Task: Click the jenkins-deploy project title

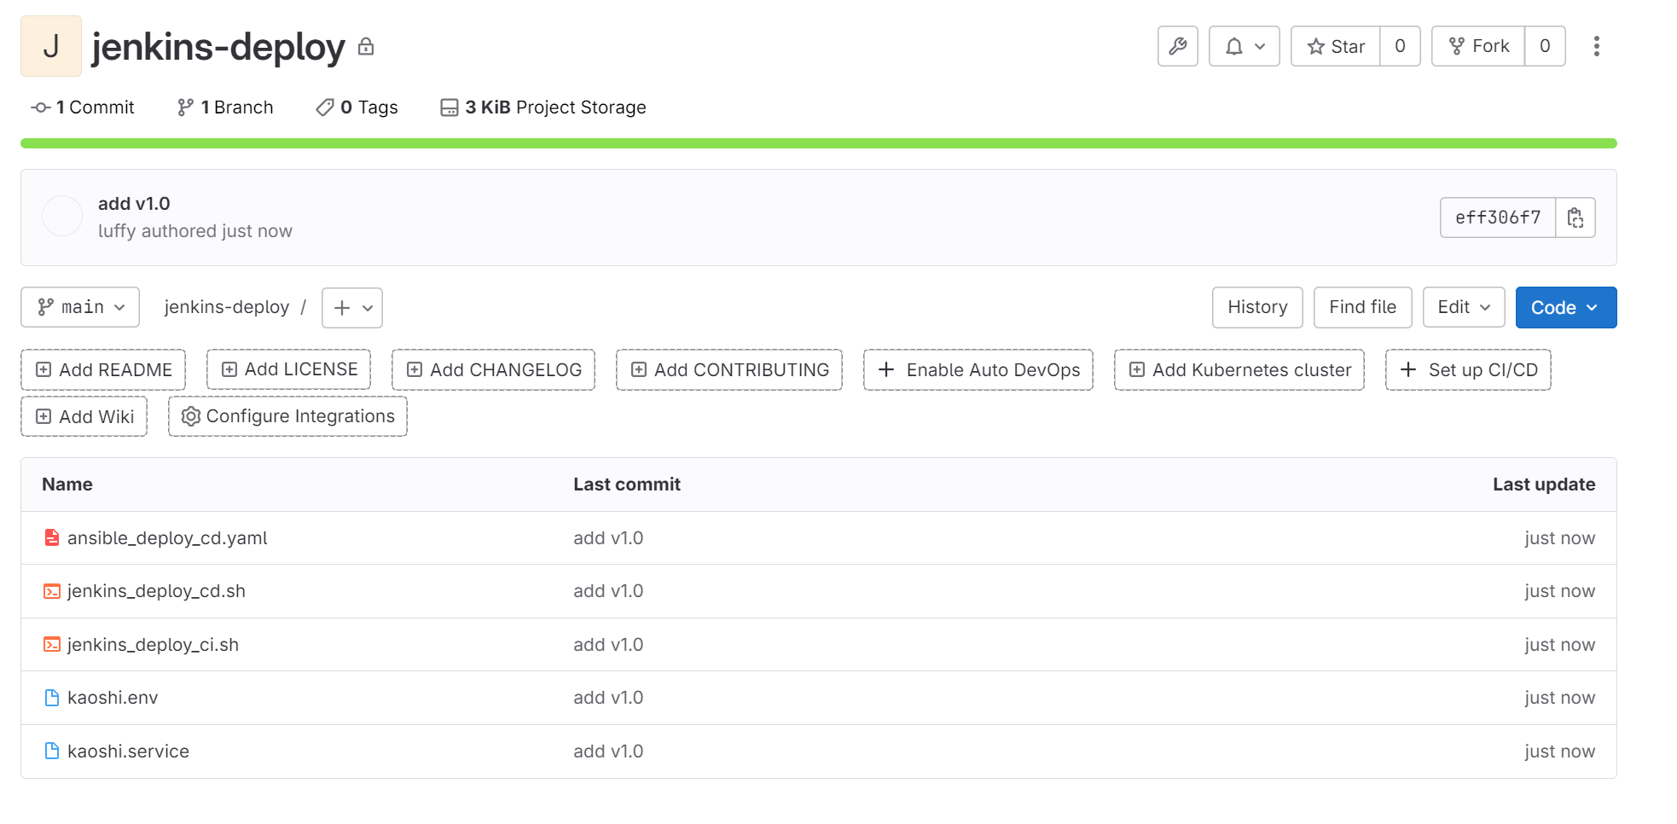Action: [218, 46]
